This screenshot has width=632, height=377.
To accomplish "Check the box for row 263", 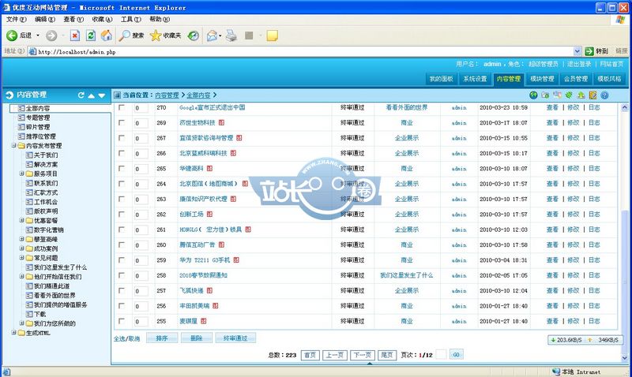I will 122,200.
